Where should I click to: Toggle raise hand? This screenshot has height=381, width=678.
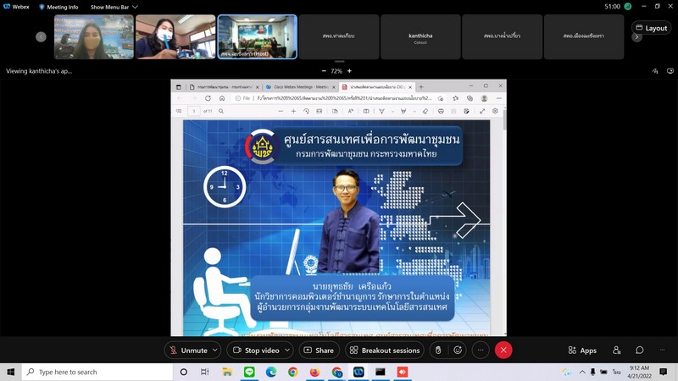point(438,351)
